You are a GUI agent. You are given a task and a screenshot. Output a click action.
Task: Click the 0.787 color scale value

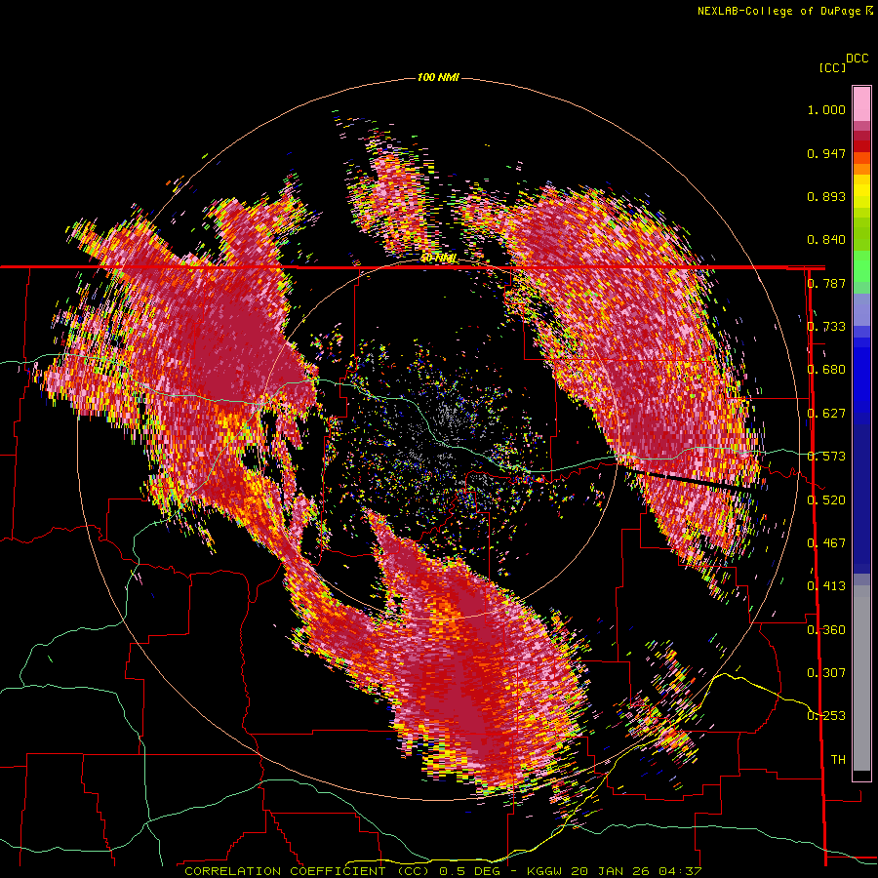pyautogui.click(x=826, y=283)
